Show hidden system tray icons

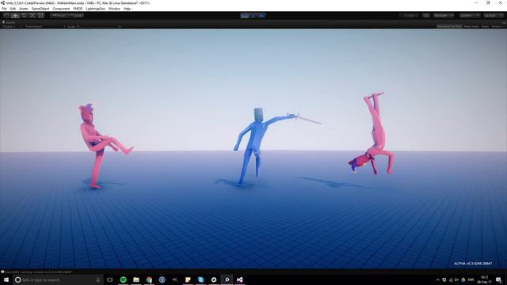click(438, 279)
